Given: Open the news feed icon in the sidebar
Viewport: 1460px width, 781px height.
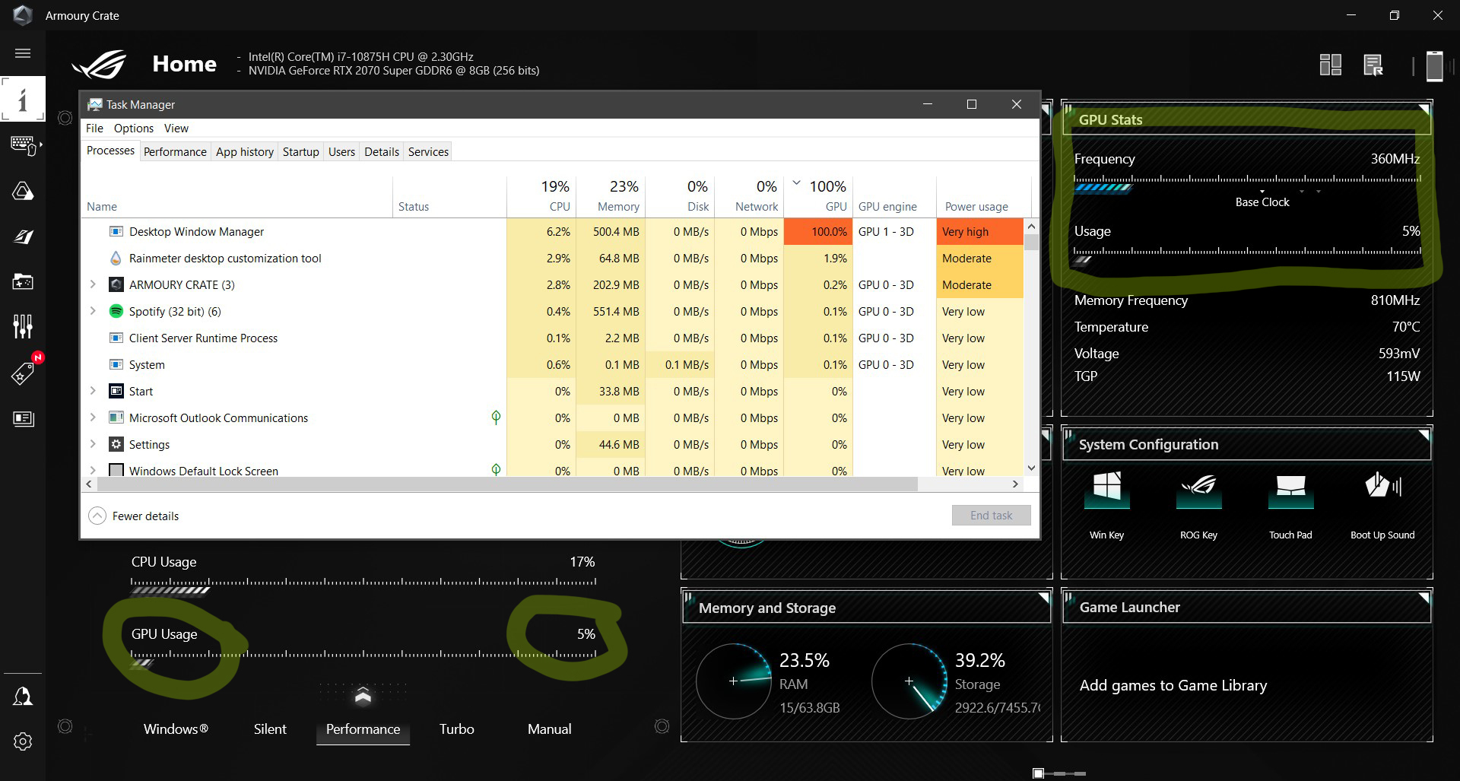Looking at the screenshot, I should (23, 418).
